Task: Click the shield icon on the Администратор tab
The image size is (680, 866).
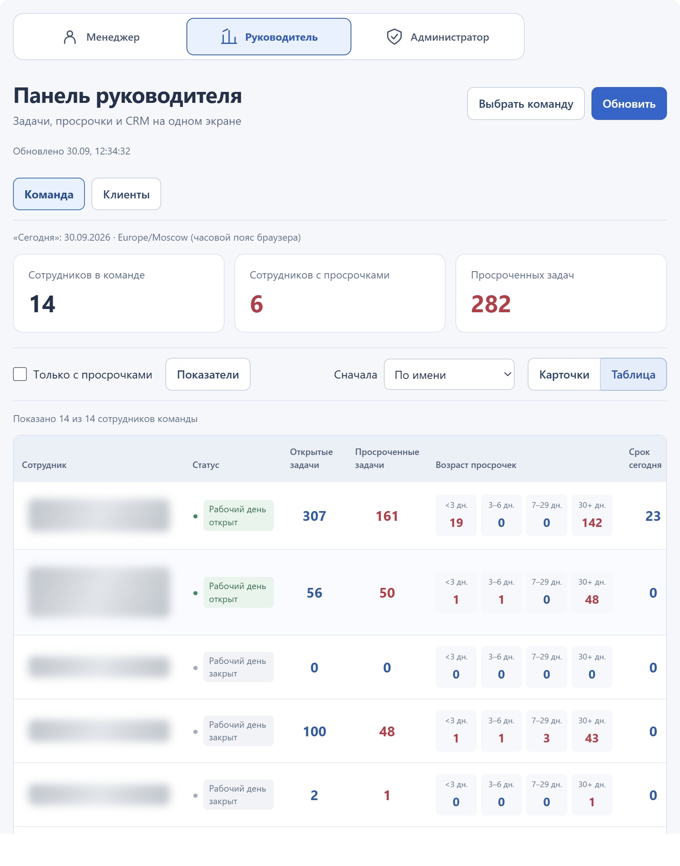Action: [394, 37]
